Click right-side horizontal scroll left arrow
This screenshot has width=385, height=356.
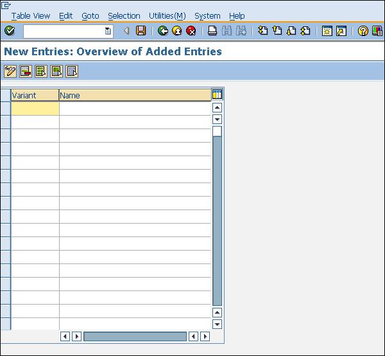coord(194,336)
